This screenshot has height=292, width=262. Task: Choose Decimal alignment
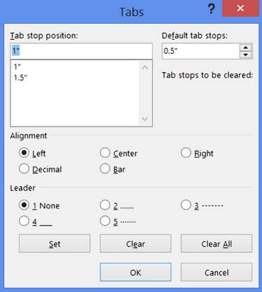coord(24,169)
